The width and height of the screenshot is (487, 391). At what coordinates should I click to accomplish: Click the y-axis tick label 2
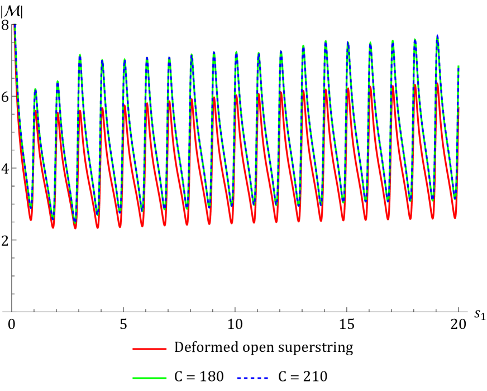pos(5,240)
